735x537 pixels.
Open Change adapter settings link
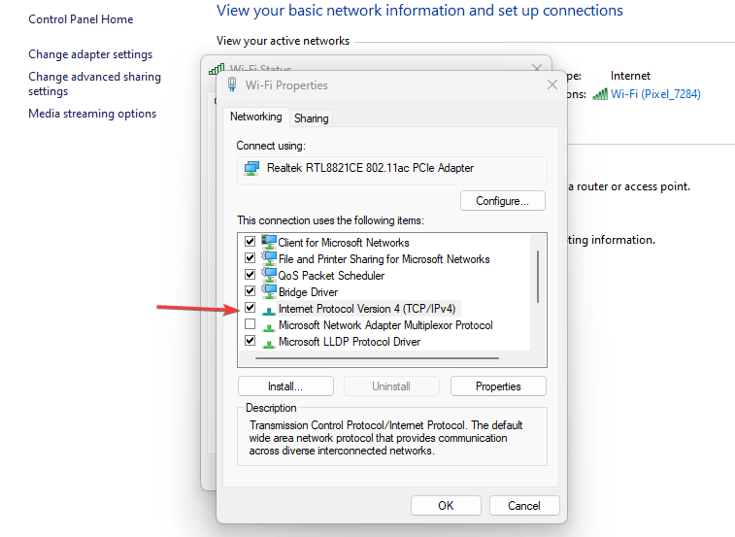pyautogui.click(x=90, y=54)
